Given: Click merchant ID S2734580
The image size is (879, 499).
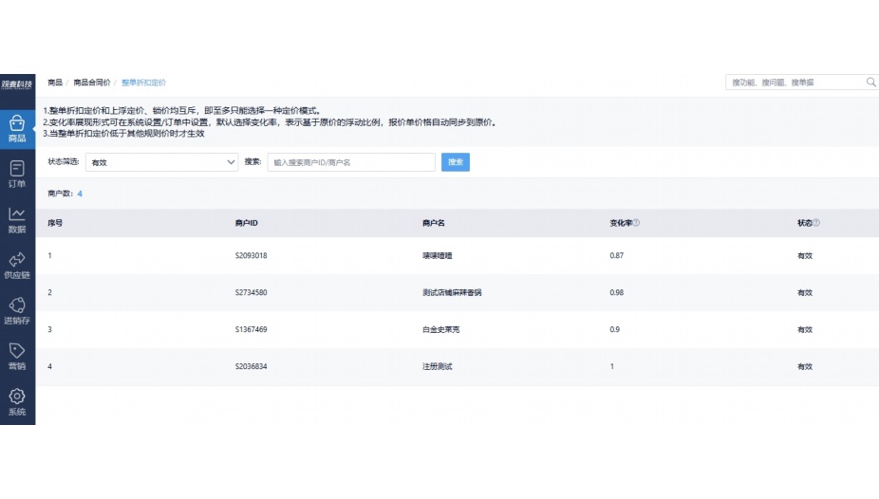Looking at the screenshot, I should [x=252, y=292].
